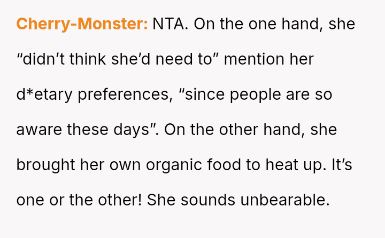This screenshot has width=385, height=238.
Task: Open the Cherry-Monster user profile link
Action: 82,25
